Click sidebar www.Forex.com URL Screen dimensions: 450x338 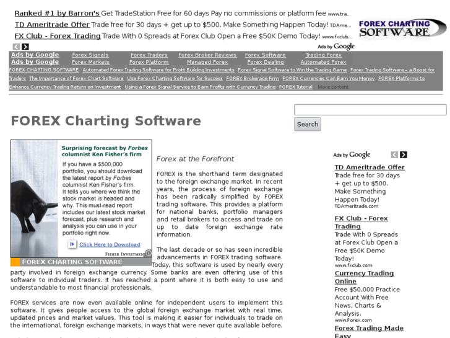coord(353,320)
